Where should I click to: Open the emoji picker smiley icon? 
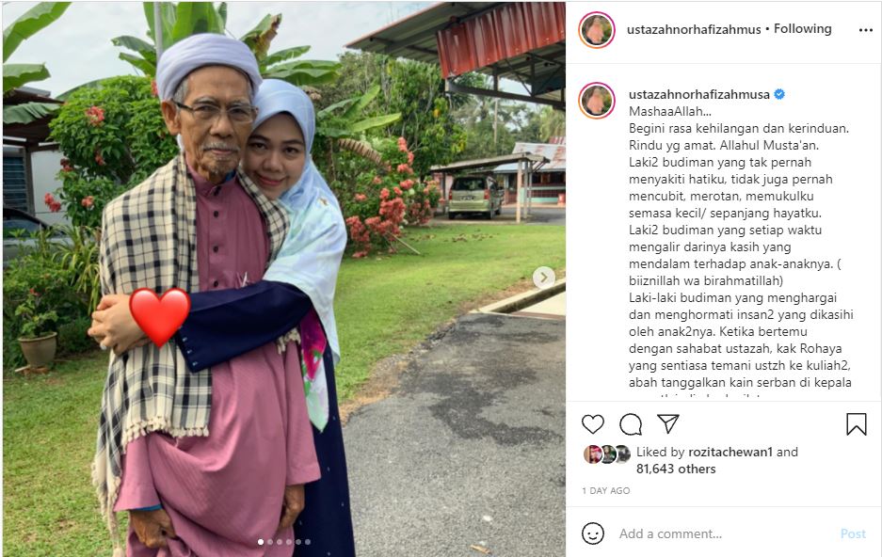(x=592, y=533)
